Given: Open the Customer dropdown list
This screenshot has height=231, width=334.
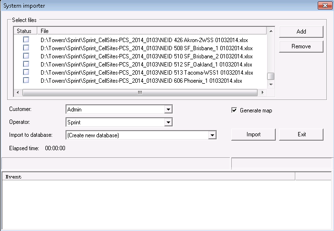Looking at the screenshot, I should tap(168, 110).
